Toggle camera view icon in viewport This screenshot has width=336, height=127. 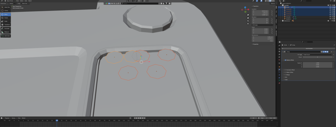pyautogui.click(x=248, y=21)
